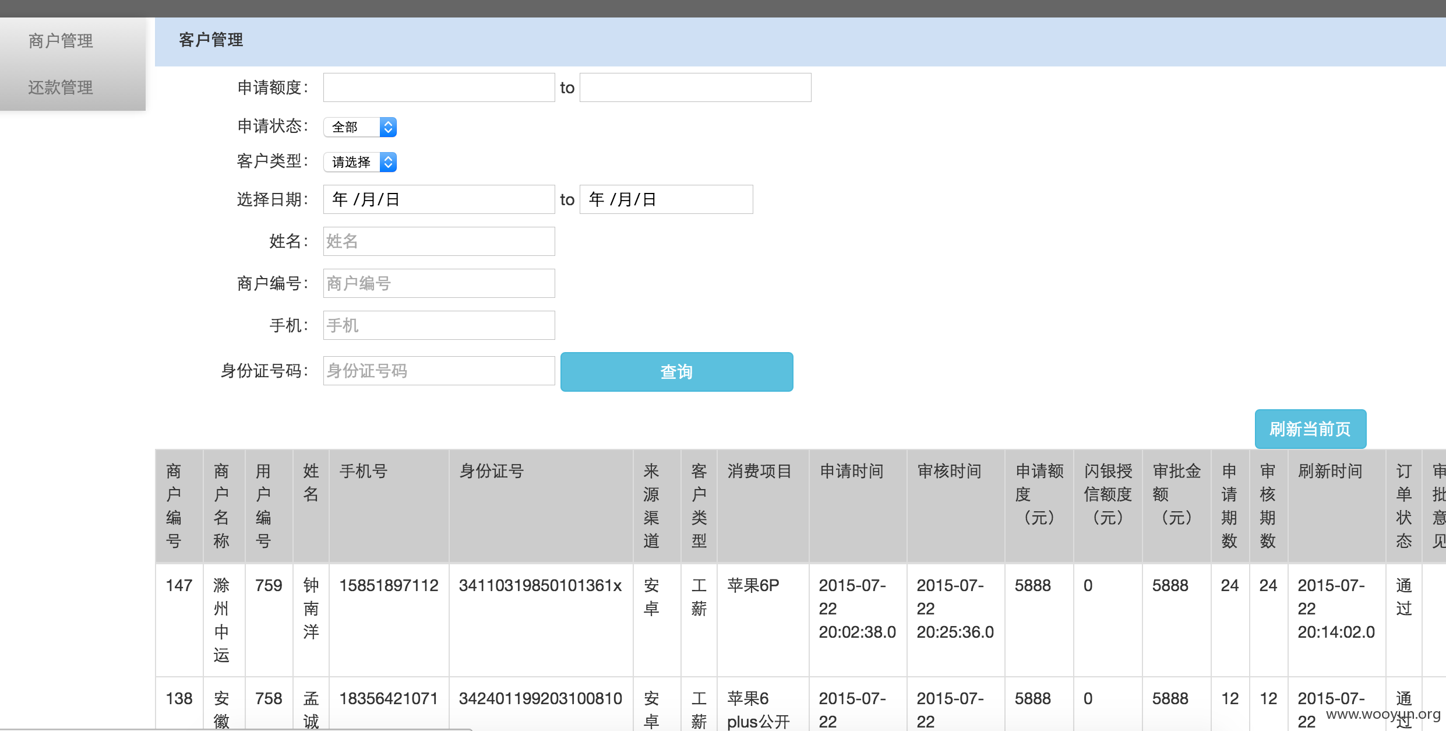Viewport: 1446px width, 731px height.
Task: Open 商户管理 in the sidebar
Action: coord(61,41)
